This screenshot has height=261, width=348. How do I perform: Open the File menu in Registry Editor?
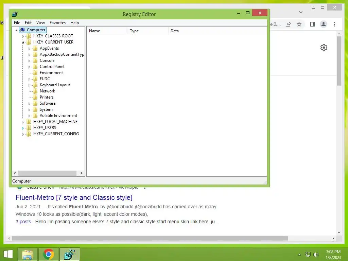(x=17, y=23)
